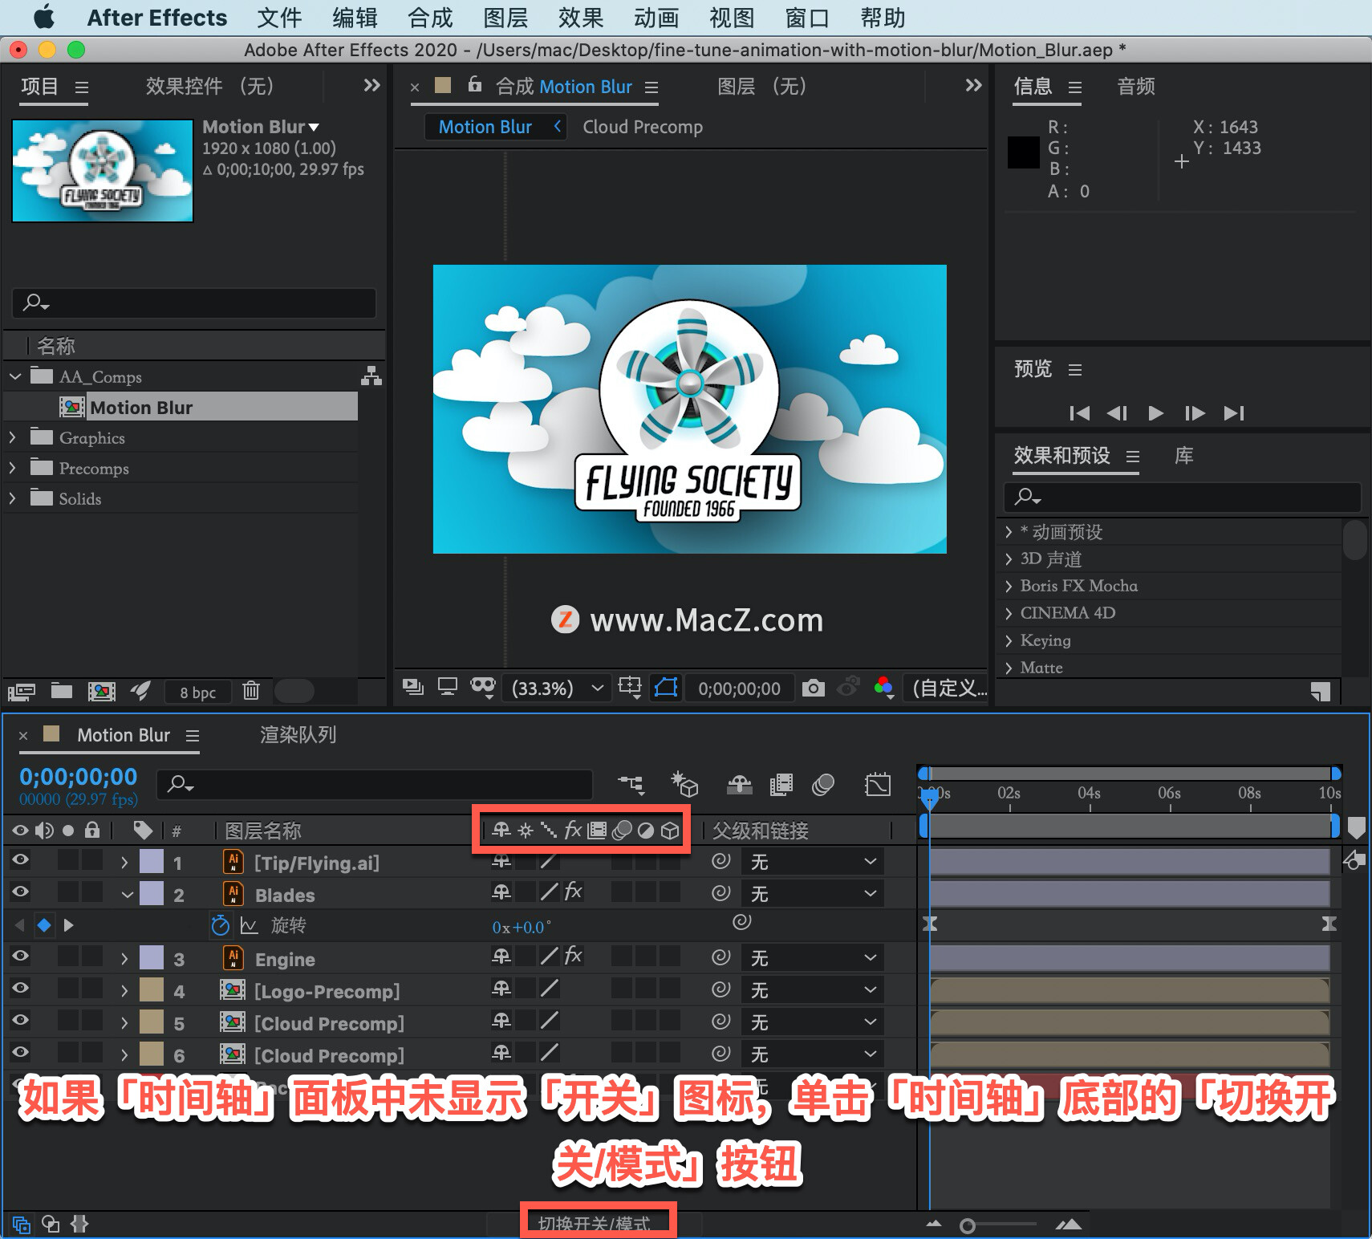Image resolution: width=1372 pixels, height=1239 pixels.
Task: Expand the Solids folder
Action: (13, 498)
